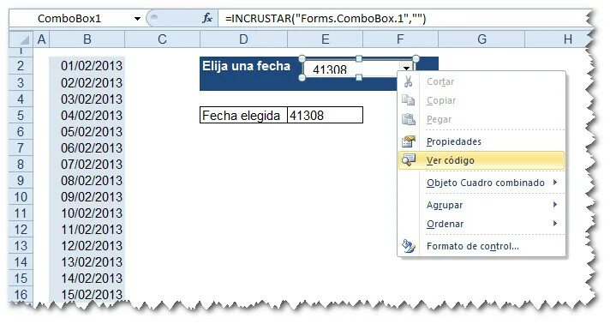Click cell with date 02/02/2013
The image size is (610, 324).
tap(87, 82)
